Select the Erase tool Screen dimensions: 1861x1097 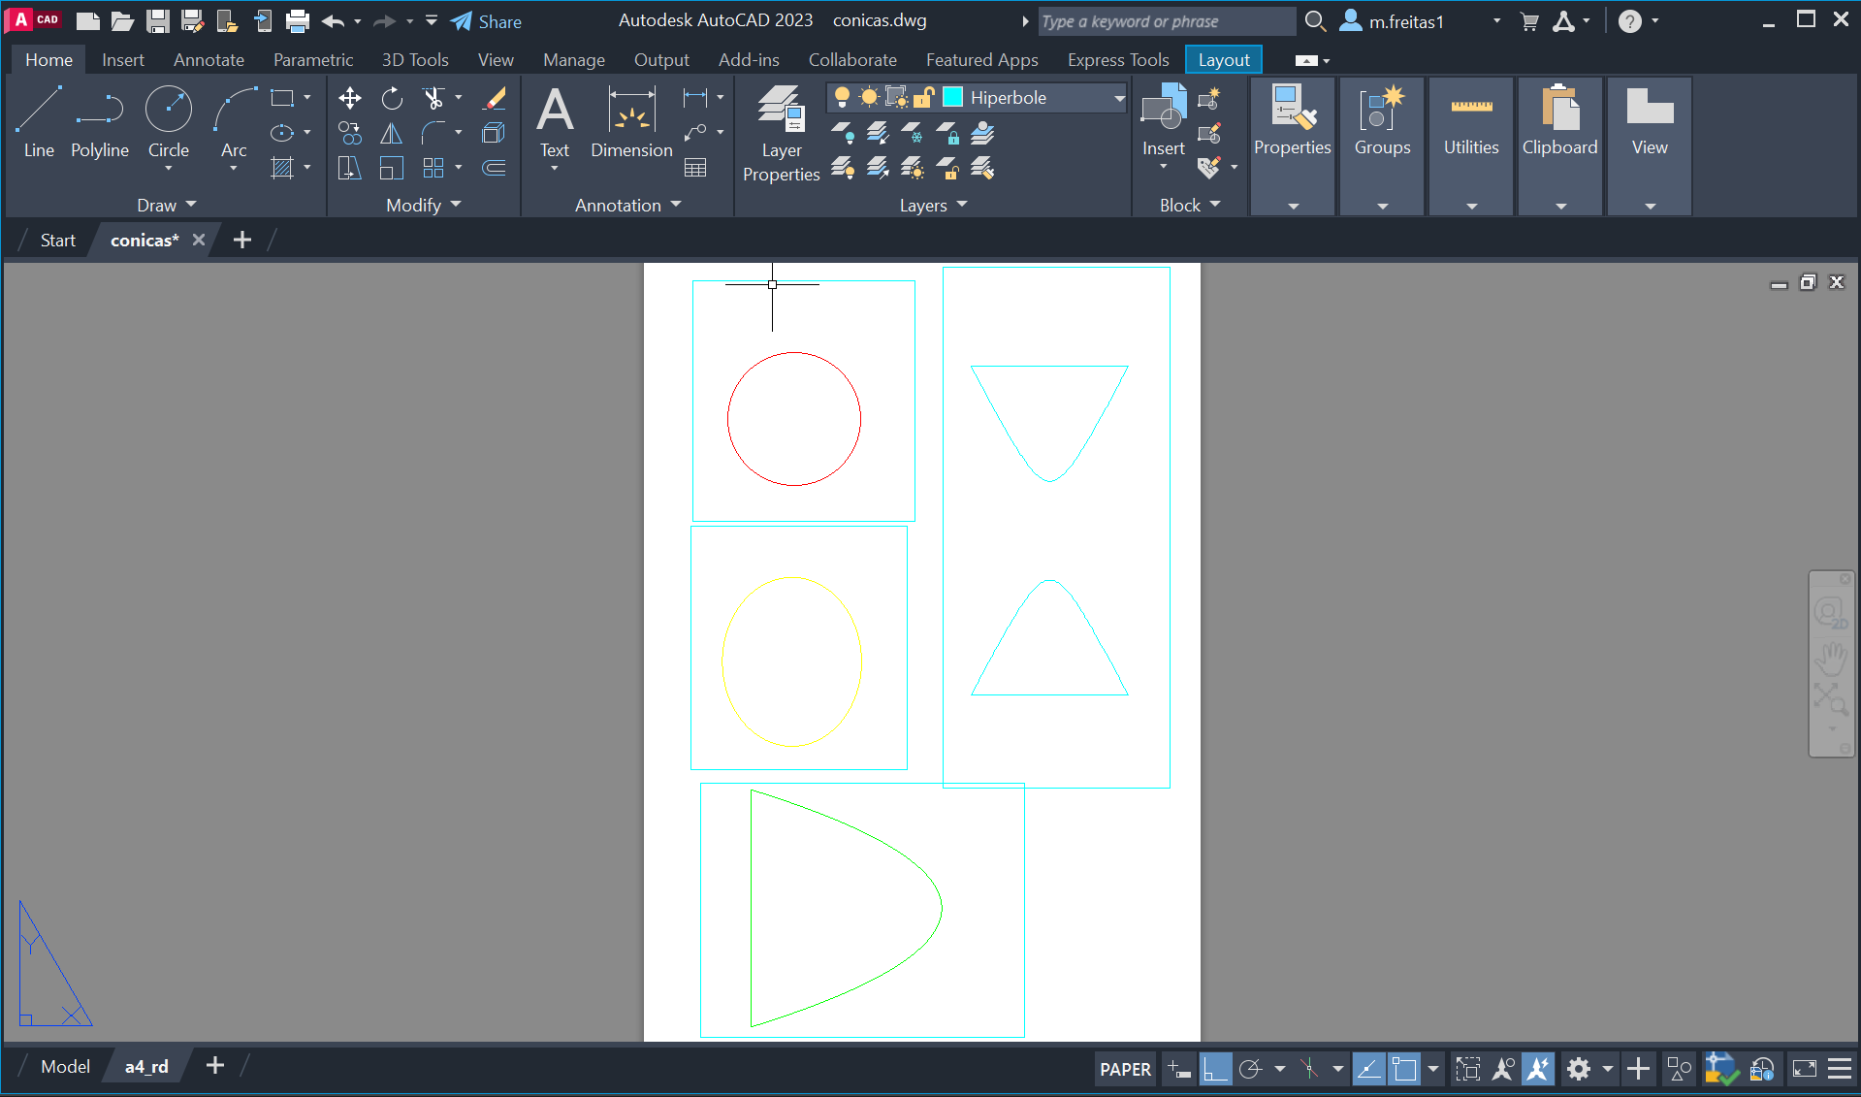(x=495, y=98)
